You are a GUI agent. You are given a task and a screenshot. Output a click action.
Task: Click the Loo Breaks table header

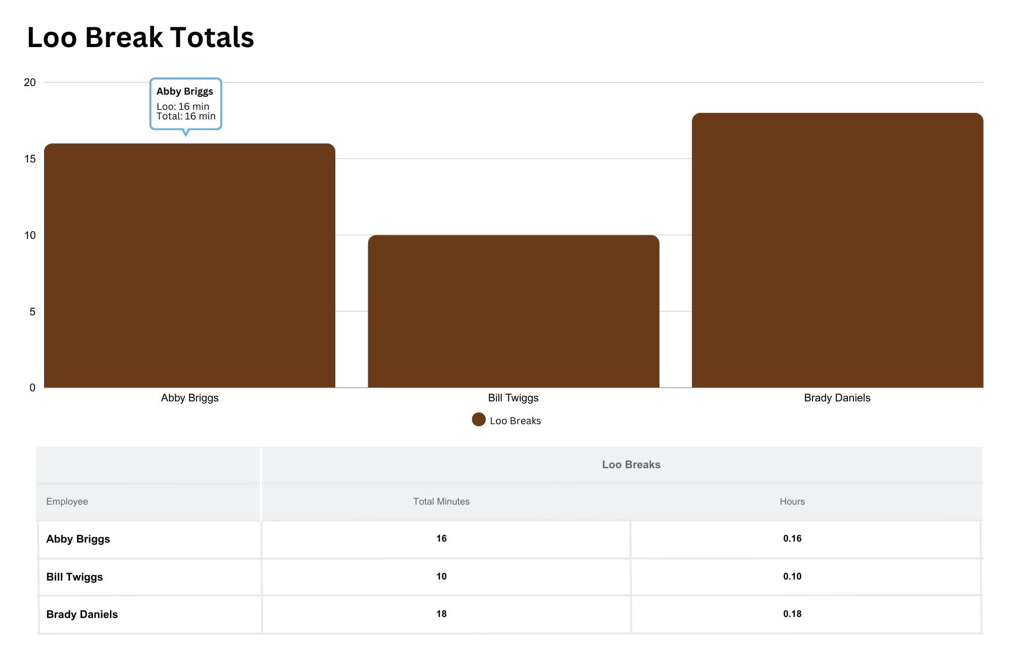coord(631,464)
